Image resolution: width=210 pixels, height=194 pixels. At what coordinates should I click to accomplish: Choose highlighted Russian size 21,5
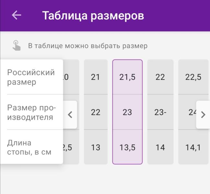pos(127,77)
